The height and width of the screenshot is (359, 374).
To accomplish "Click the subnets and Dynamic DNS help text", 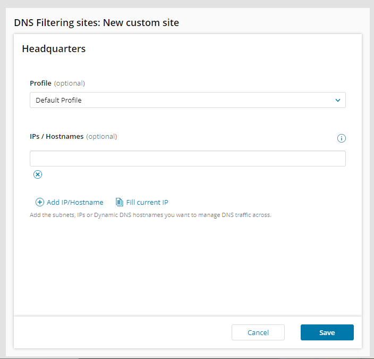I will (150, 215).
